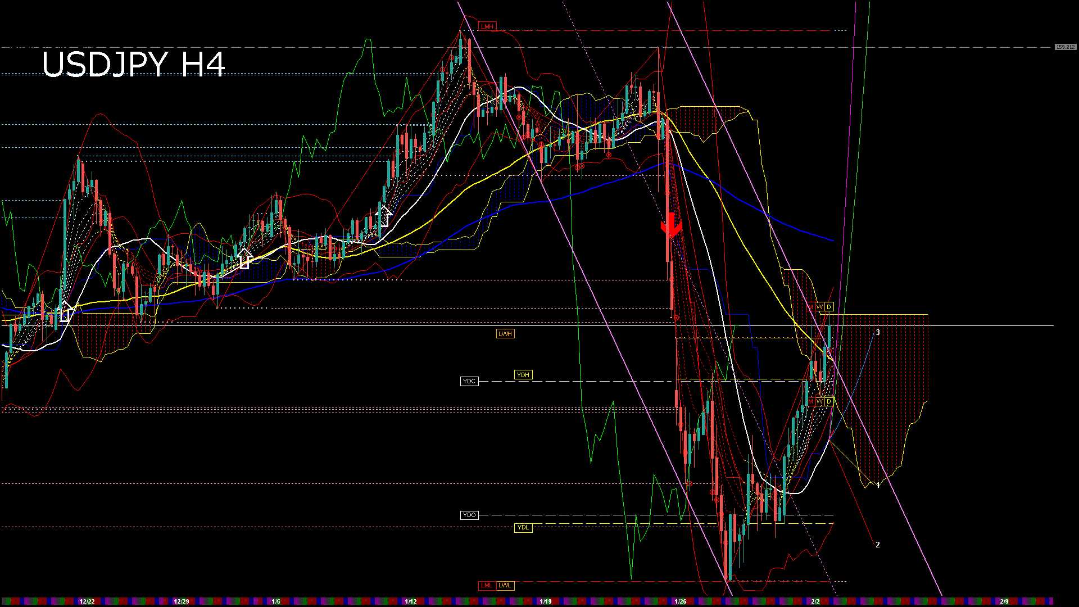The height and width of the screenshot is (607, 1079).
Task: Click the YDL level label
Action: (x=524, y=527)
